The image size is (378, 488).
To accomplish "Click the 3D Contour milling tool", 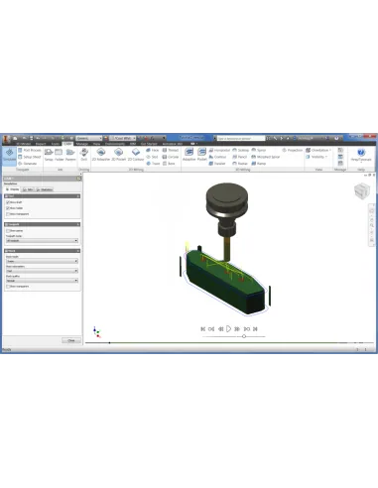I will pos(217,157).
